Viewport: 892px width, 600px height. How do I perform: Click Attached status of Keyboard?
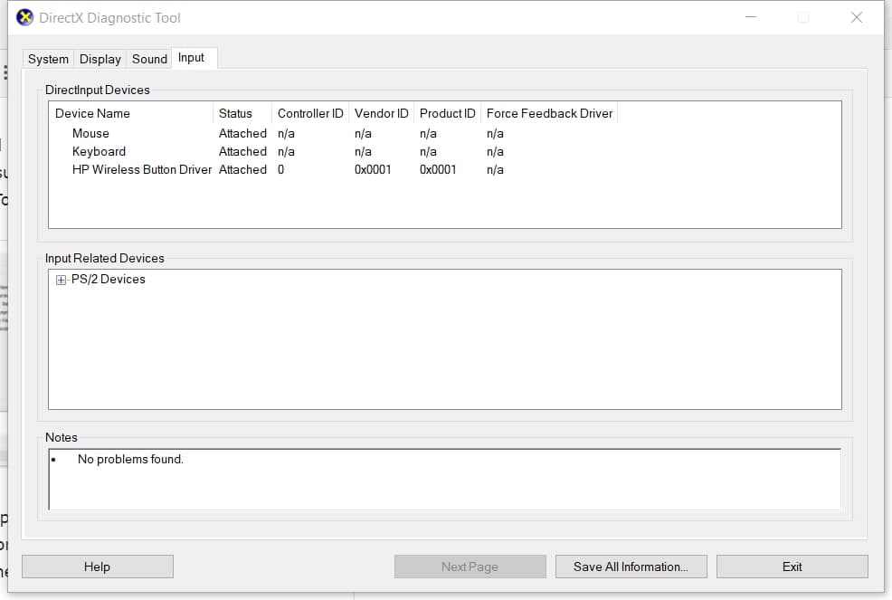pos(243,151)
